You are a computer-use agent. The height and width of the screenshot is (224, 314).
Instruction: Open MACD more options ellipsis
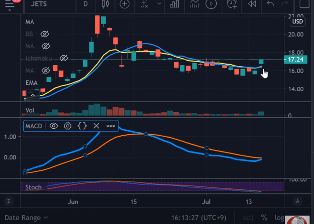tap(111, 126)
